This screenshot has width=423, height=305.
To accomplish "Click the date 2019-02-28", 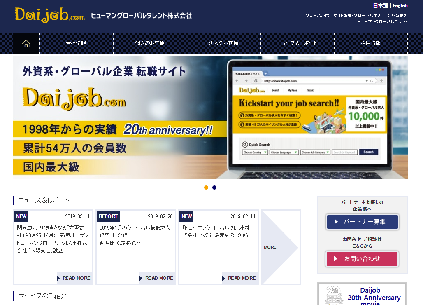I will pyautogui.click(x=160, y=216).
